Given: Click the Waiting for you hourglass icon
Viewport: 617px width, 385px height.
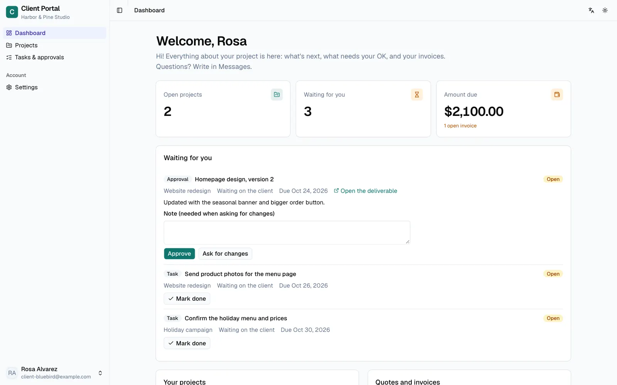Looking at the screenshot, I should coord(417,95).
